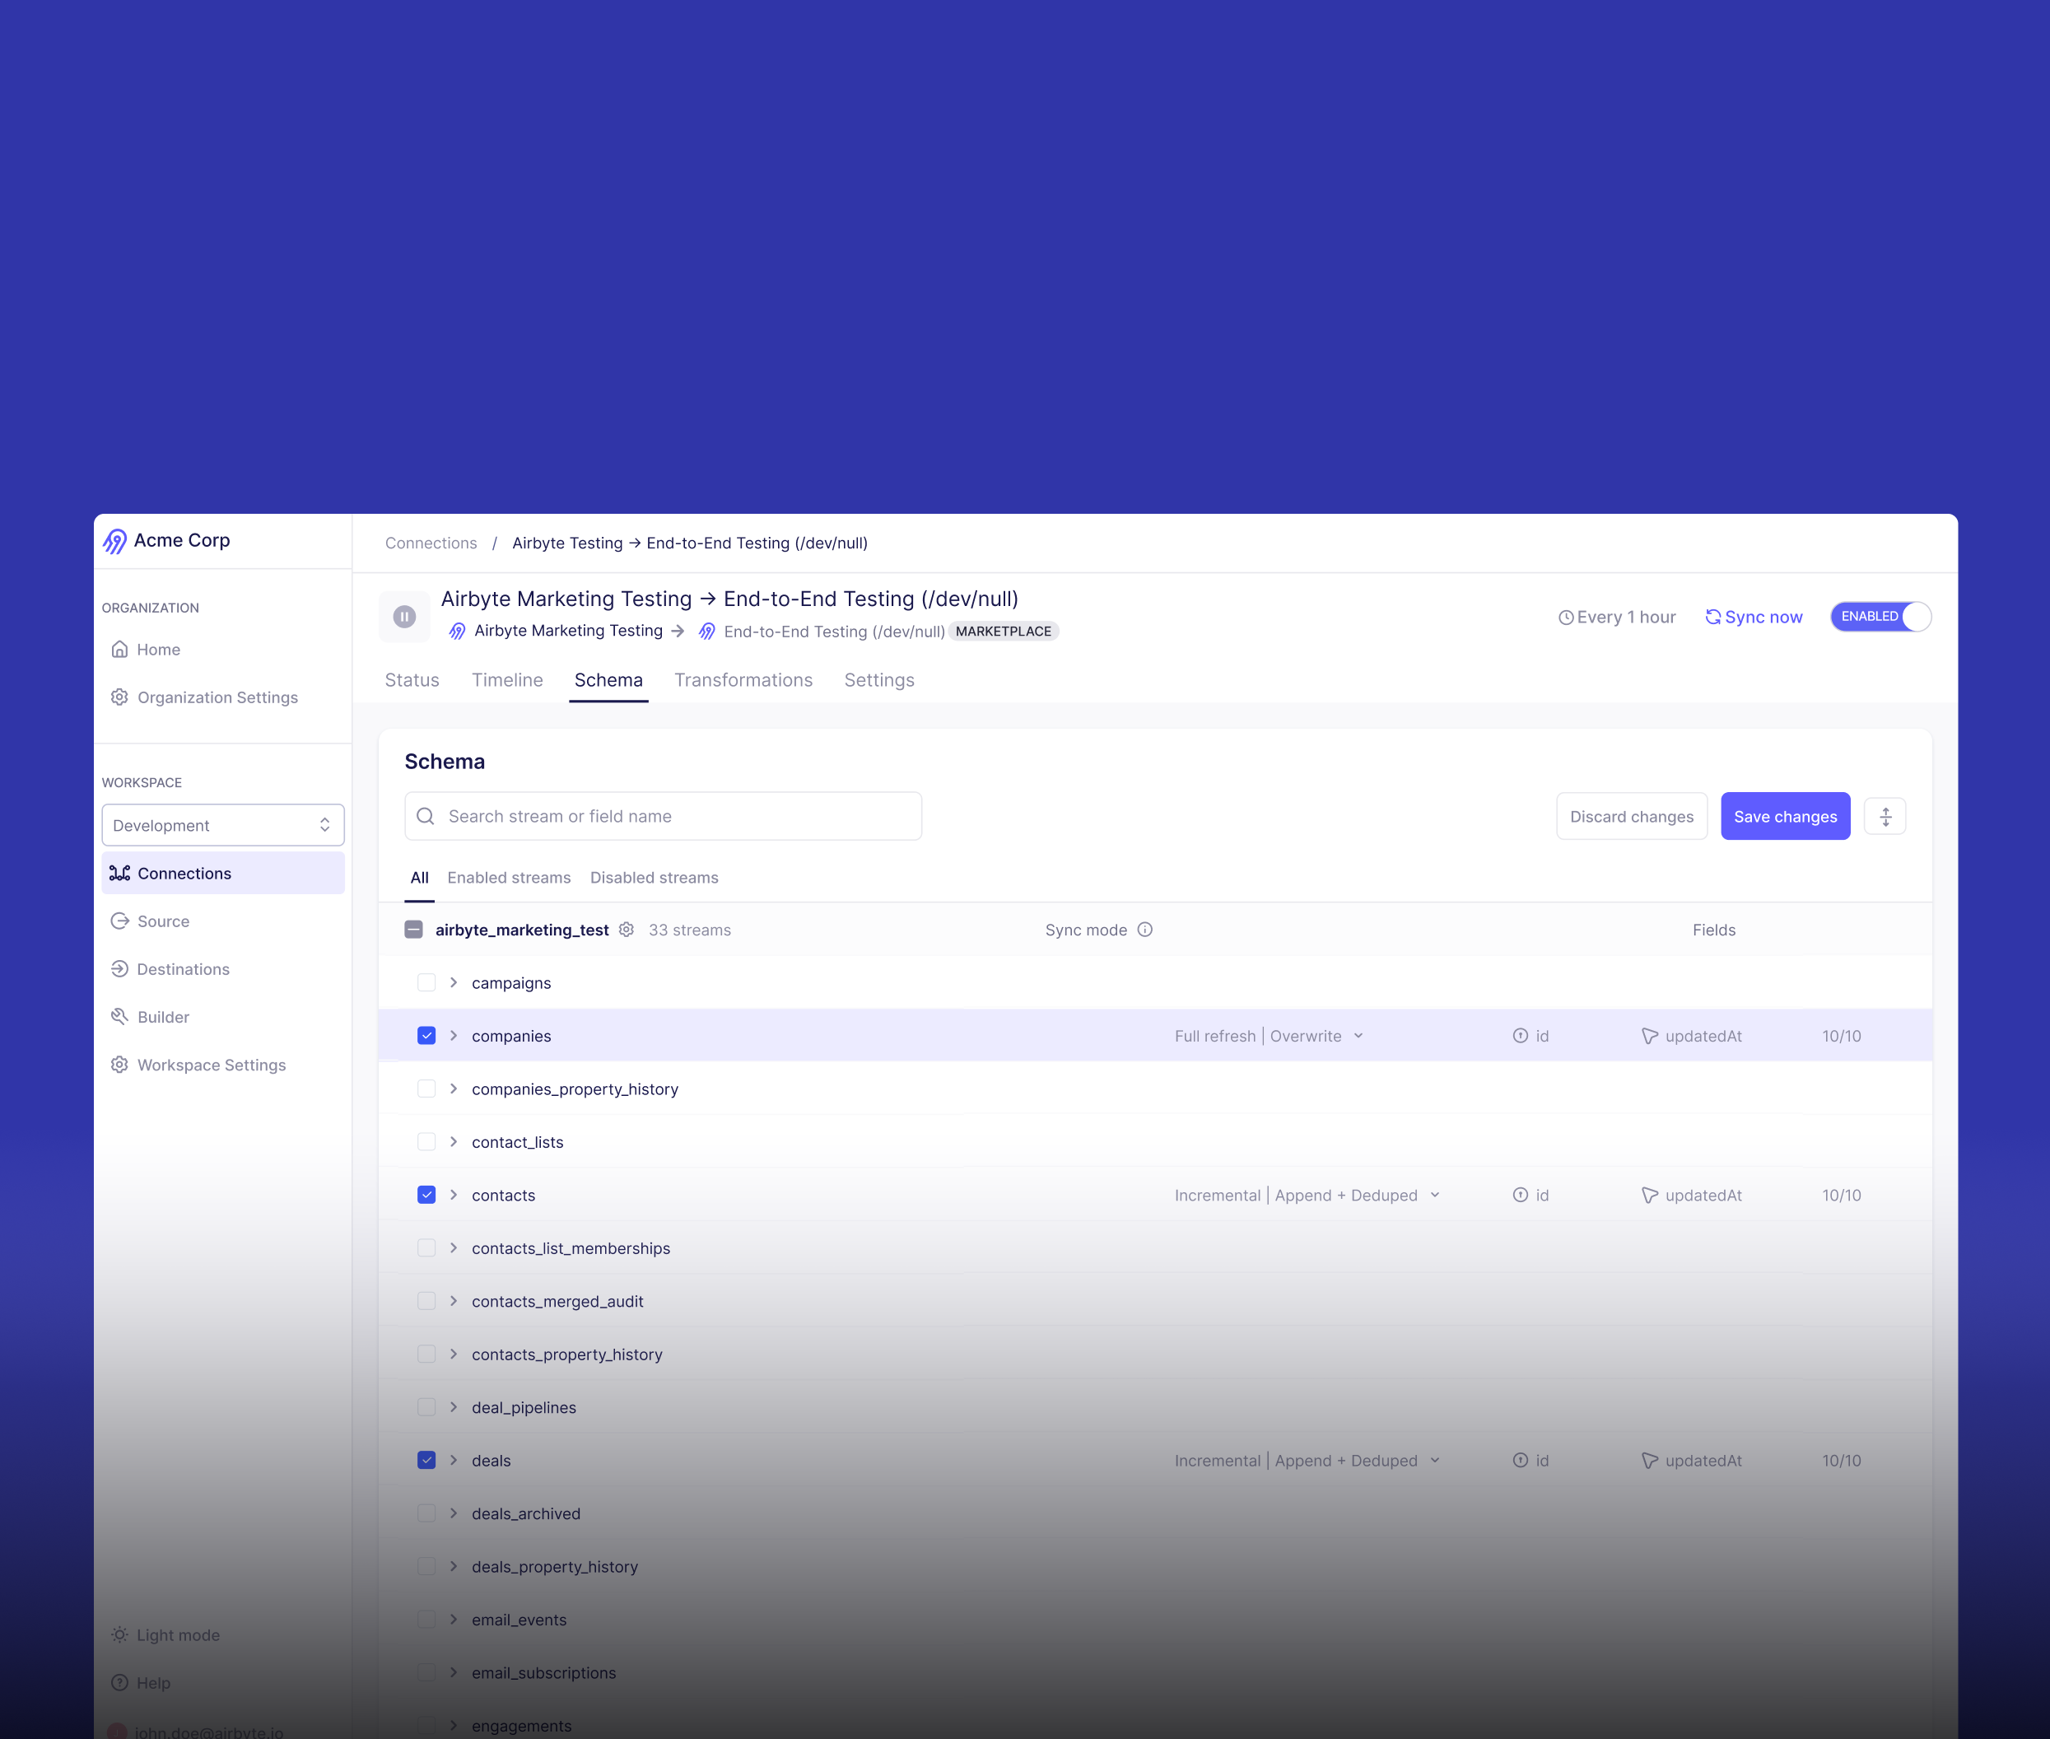
Task: Open Builder from the sidebar
Action: [163, 1016]
